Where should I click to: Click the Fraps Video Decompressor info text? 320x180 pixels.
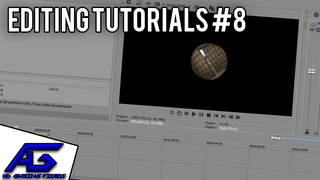pos(52,105)
